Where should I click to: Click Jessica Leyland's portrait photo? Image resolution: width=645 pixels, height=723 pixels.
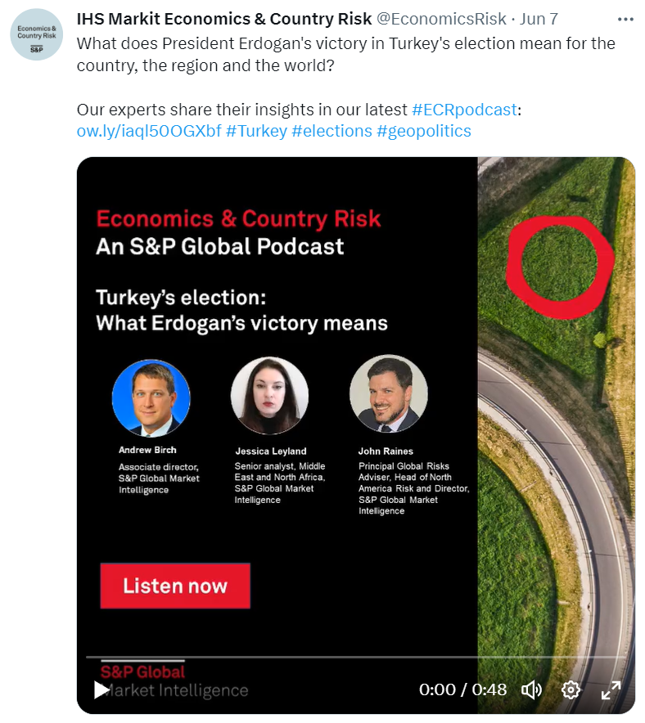pos(269,396)
